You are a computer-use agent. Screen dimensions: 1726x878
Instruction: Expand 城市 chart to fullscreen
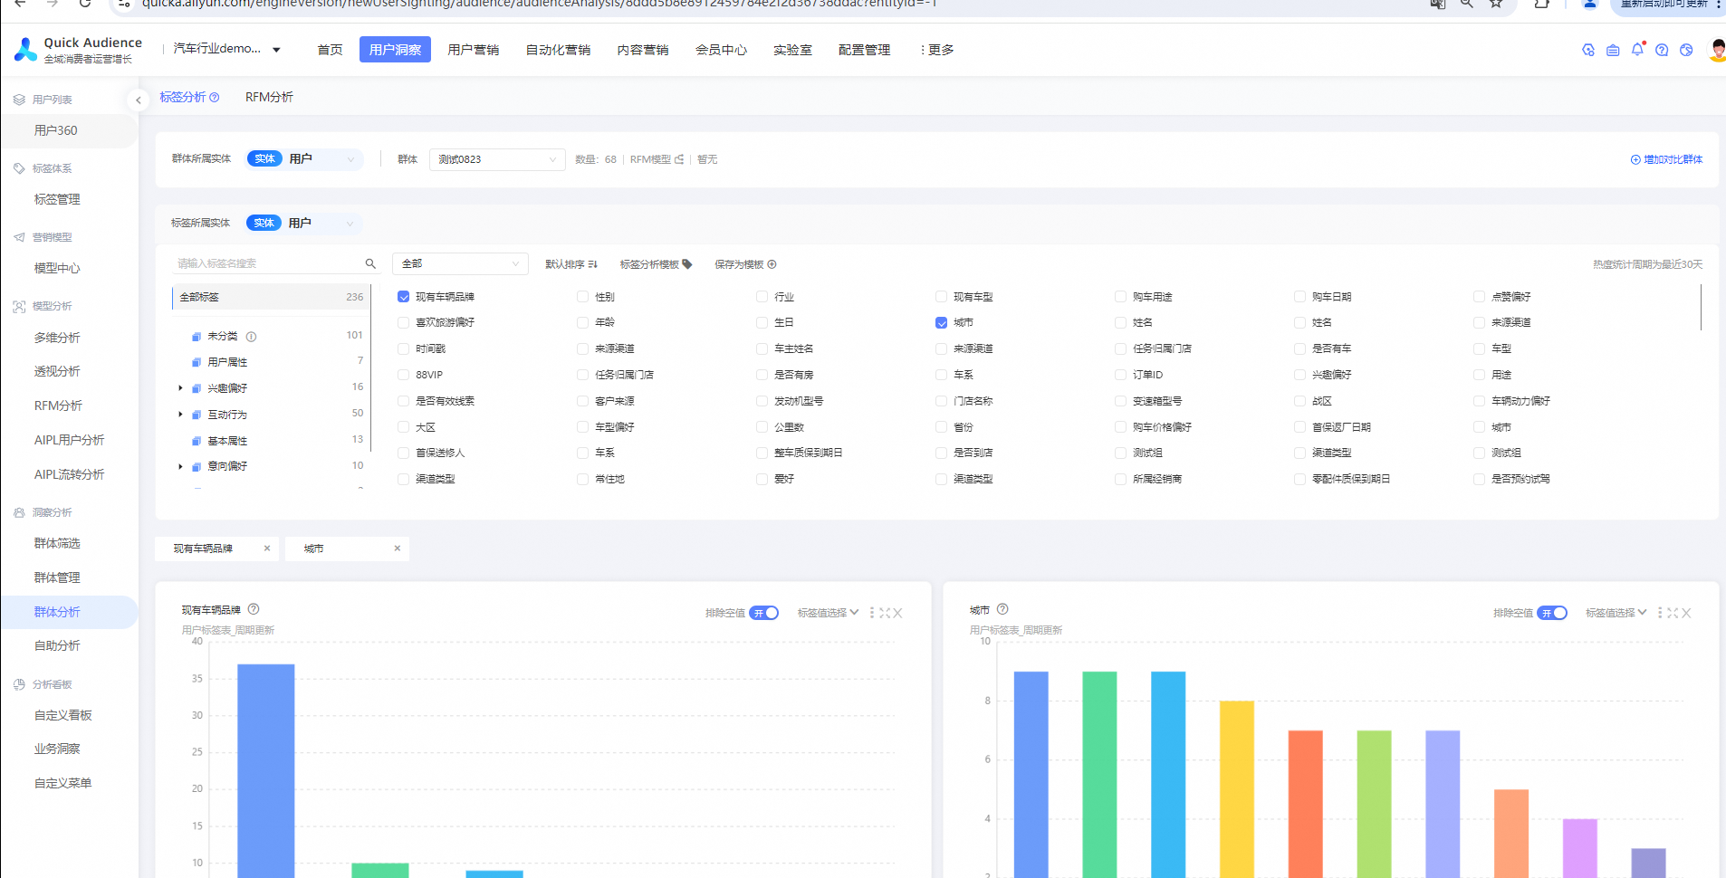pyautogui.click(x=1673, y=613)
